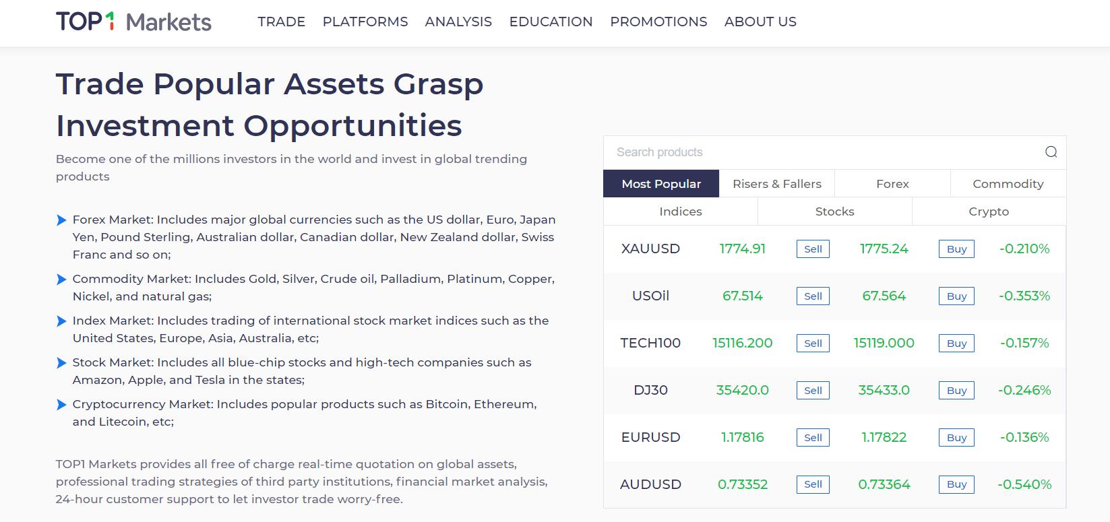
Task: Focus the Search products field
Action: pyautogui.click(x=822, y=152)
